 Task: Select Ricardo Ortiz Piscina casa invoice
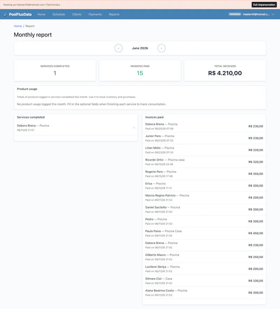[204, 162]
